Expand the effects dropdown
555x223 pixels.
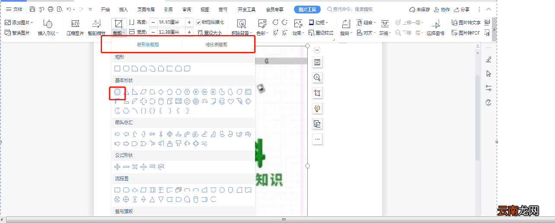click(303, 33)
